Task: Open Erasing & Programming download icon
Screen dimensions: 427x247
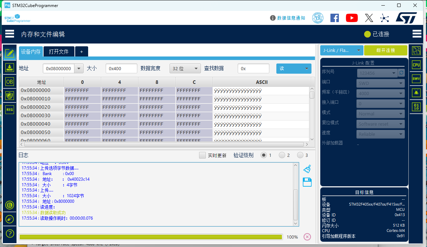Action: pos(10,68)
